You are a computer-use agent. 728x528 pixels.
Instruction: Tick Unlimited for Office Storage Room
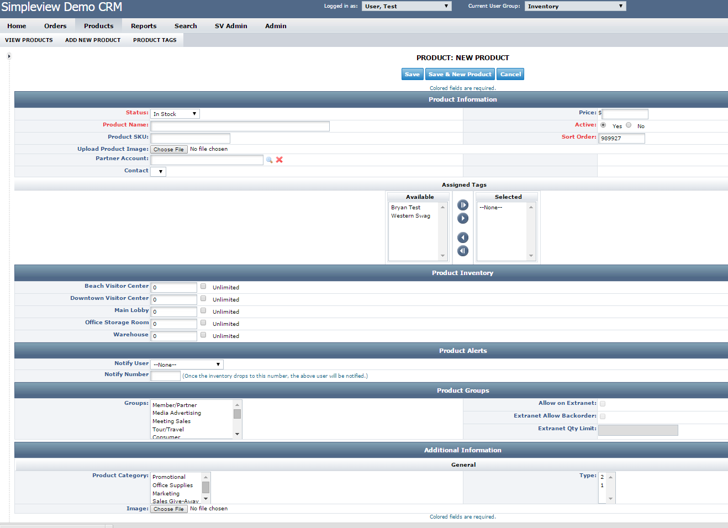[203, 323]
